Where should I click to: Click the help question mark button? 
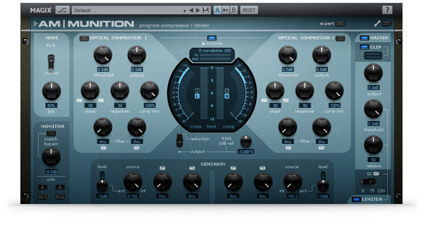(387, 10)
